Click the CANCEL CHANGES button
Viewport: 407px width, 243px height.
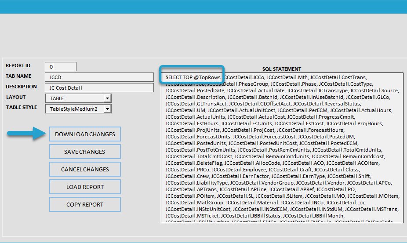(85, 169)
